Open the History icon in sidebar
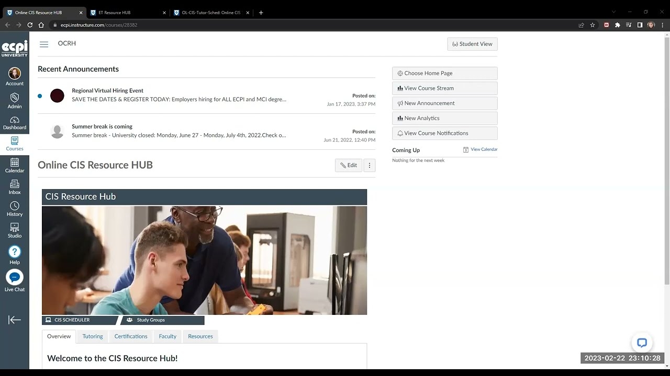 [x=15, y=209]
